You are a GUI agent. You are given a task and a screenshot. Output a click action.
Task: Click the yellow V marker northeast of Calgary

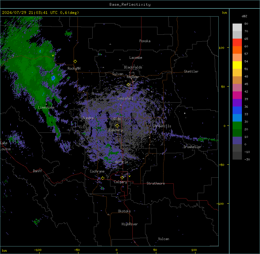[129, 176]
